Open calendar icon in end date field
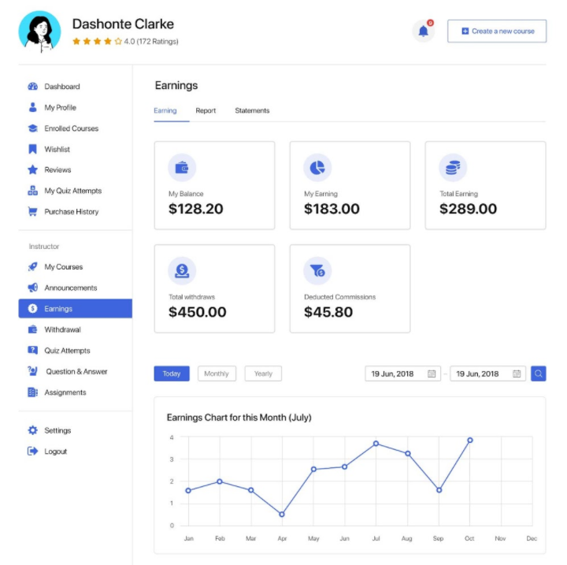 coord(517,374)
